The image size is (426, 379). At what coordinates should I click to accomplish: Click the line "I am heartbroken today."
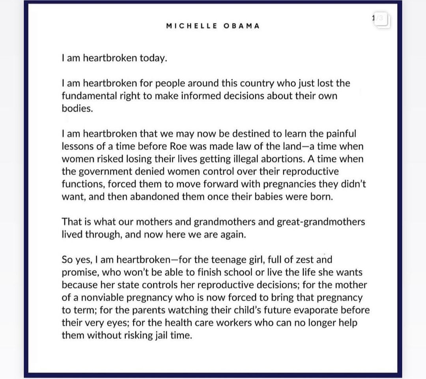[x=114, y=58]
